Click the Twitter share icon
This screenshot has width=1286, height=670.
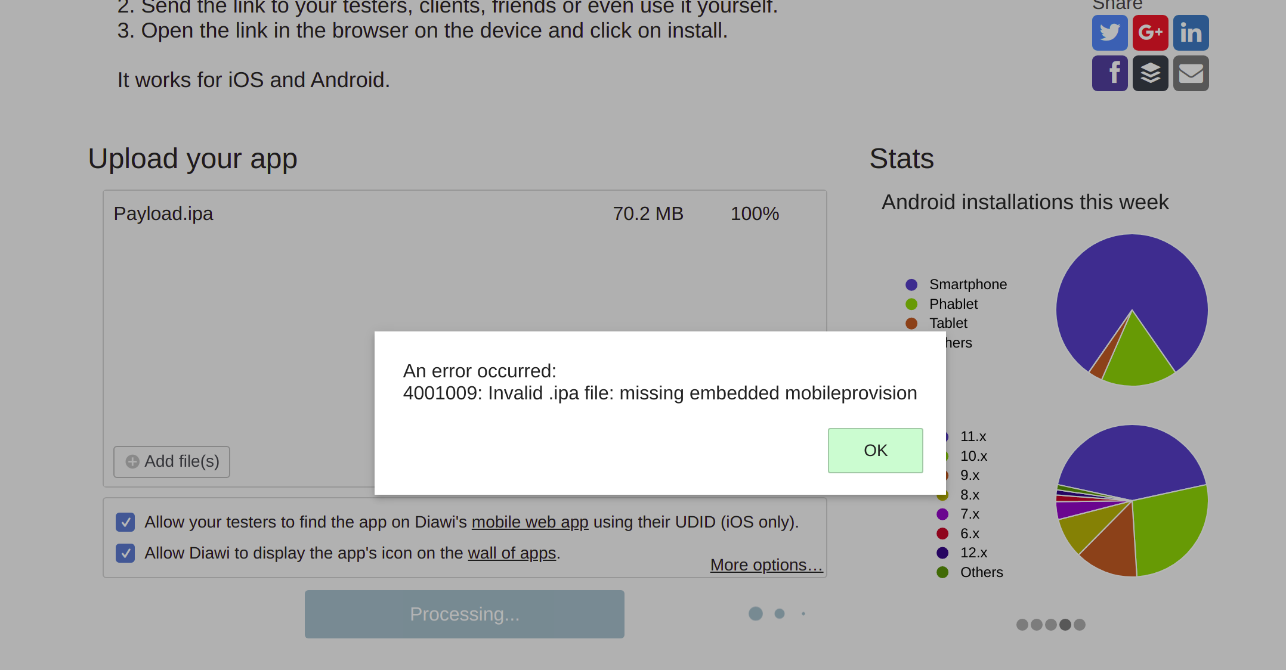pos(1109,33)
